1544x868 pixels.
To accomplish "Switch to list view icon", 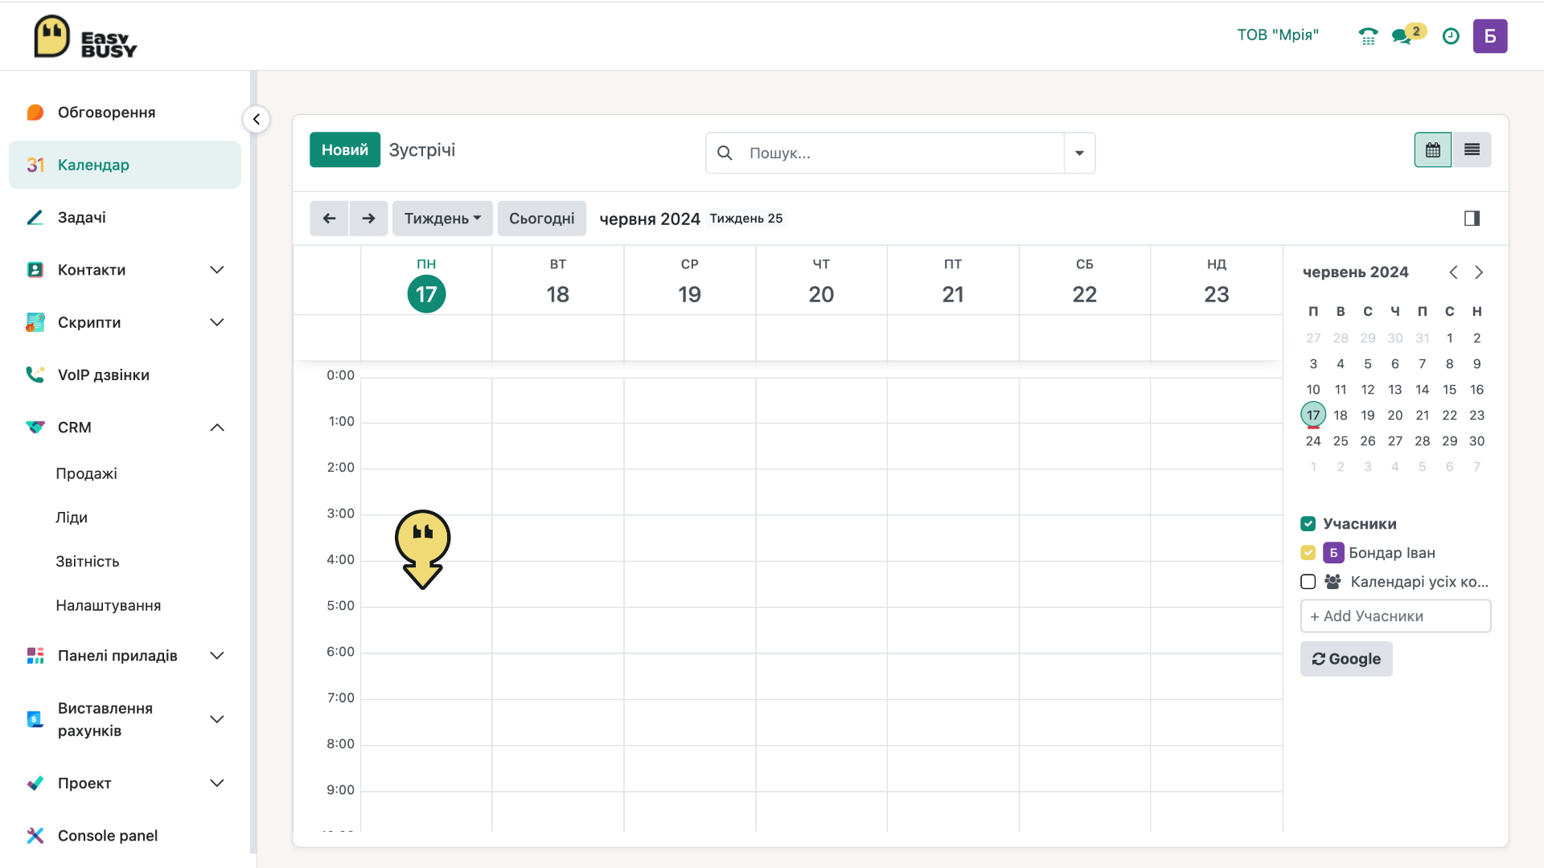I will (x=1472, y=150).
